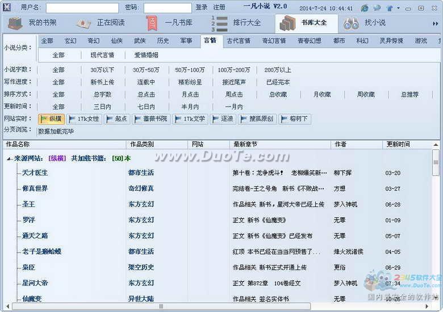Collapse the 来源网站 纵横 tree group
This screenshot has width=443, height=312.
click(9, 158)
